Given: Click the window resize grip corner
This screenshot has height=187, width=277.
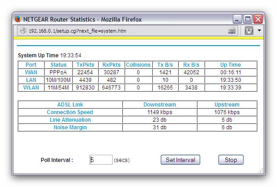Looking at the screenshot, I should click(261, 170).
